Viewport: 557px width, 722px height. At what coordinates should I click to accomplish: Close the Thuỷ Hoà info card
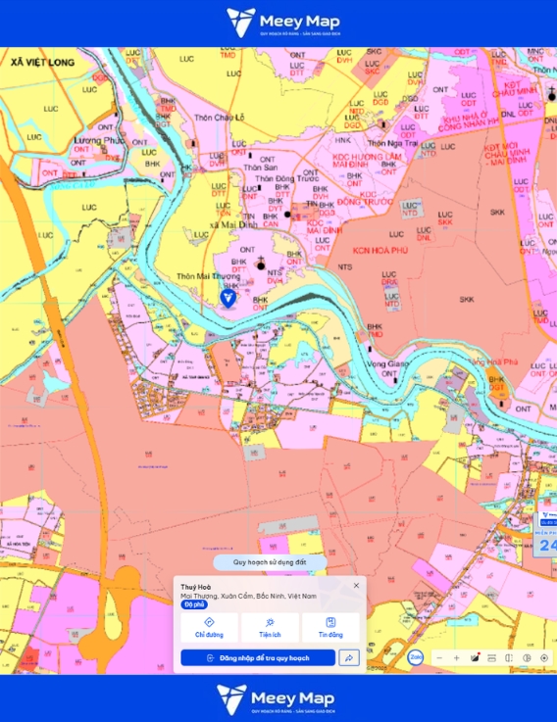356,585
